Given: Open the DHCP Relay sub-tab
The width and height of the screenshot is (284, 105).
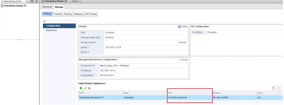Looking at the screenshot, I should coord(91,14).
